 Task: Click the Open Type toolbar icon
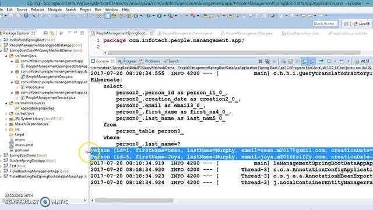tap(205, 16)
